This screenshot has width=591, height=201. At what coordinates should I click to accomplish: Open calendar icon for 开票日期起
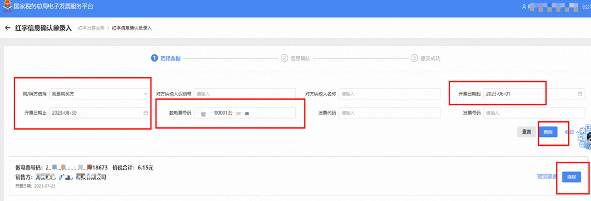(x=579, y=94)
